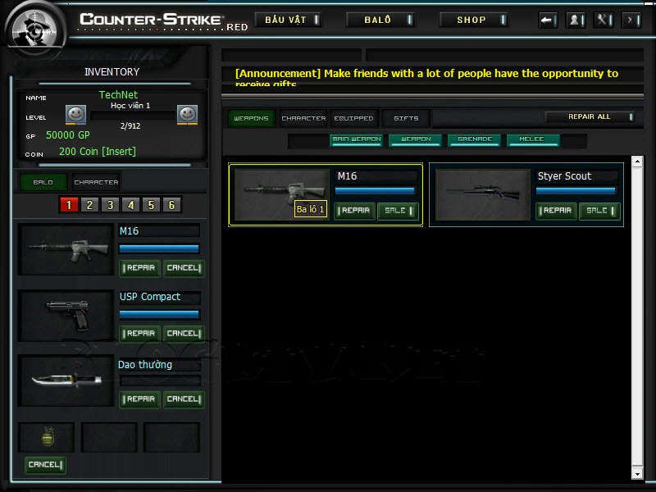This screenshot has height=492, width=656.
Task: Cancel equipped M16 in inventory panel
Action: click(184, 268)
